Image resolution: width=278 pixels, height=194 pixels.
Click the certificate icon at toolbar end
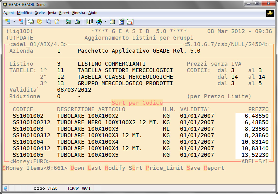coord(130,21)
